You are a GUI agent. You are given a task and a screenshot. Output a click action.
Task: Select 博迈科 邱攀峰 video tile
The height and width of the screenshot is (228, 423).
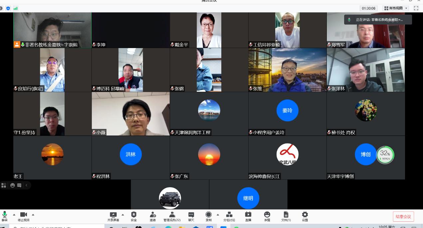130,70
